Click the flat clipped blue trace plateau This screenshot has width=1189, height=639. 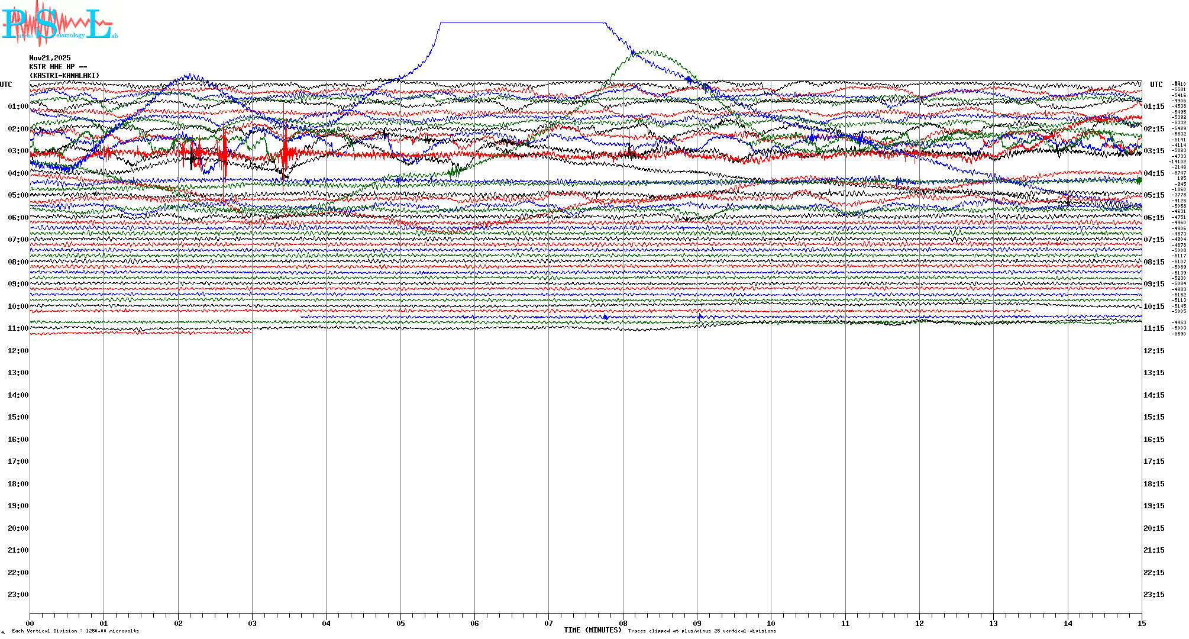coord(521,23)
